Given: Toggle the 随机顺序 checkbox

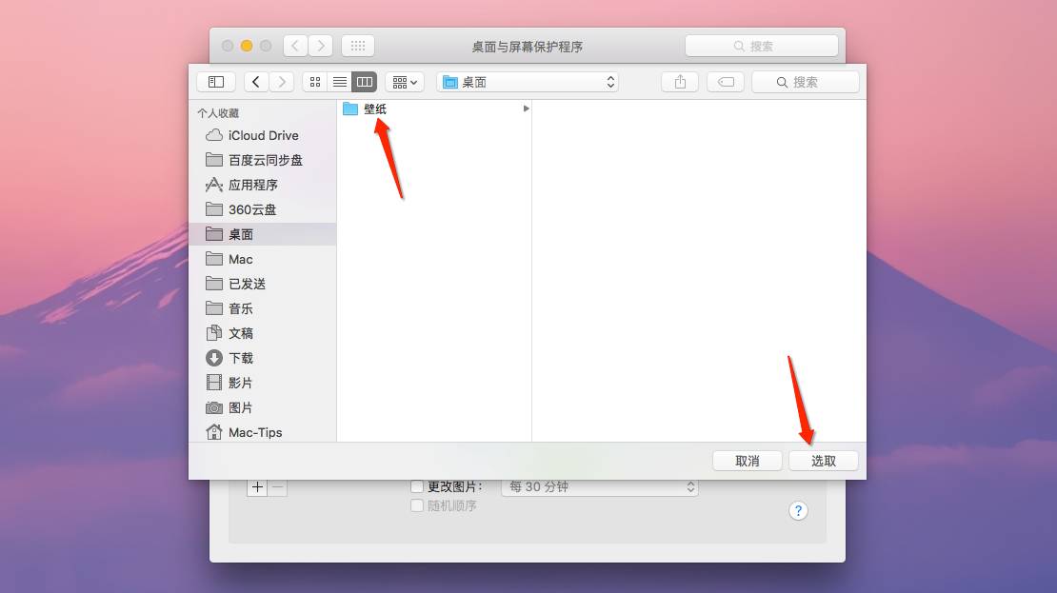Looking at the screenshot, I should (x=417, y=505).
